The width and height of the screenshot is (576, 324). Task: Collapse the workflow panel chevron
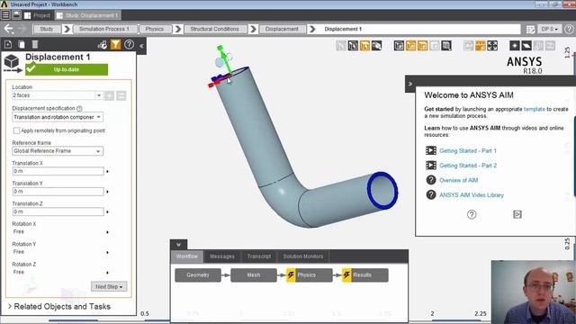click(x=178, y=245)
